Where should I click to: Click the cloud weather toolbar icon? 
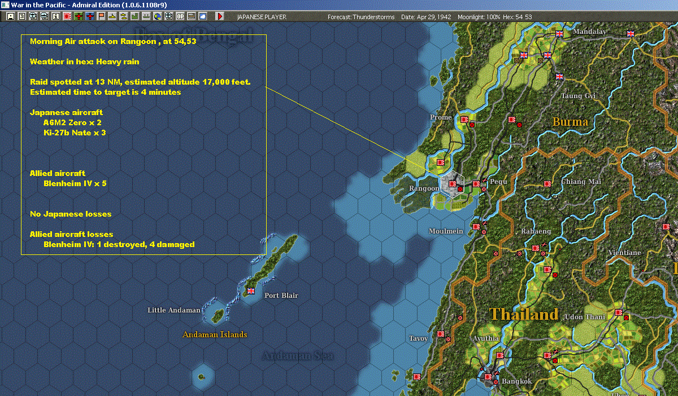[202, 16]
